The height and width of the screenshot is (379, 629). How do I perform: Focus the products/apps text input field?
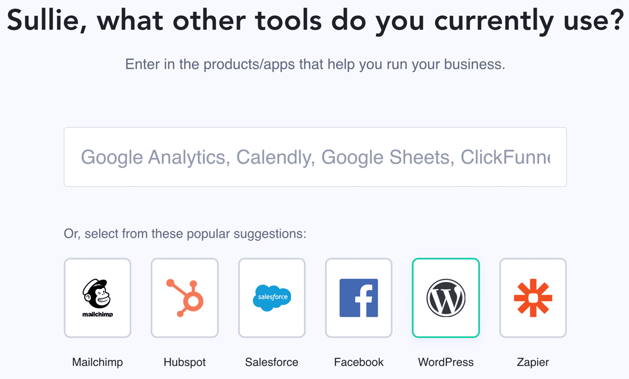click(x=315, y=157)
